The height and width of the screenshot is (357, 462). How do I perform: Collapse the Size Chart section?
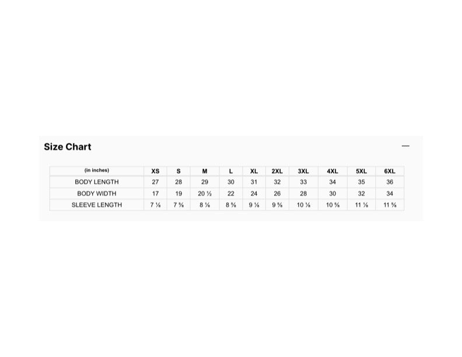point(405,146)
